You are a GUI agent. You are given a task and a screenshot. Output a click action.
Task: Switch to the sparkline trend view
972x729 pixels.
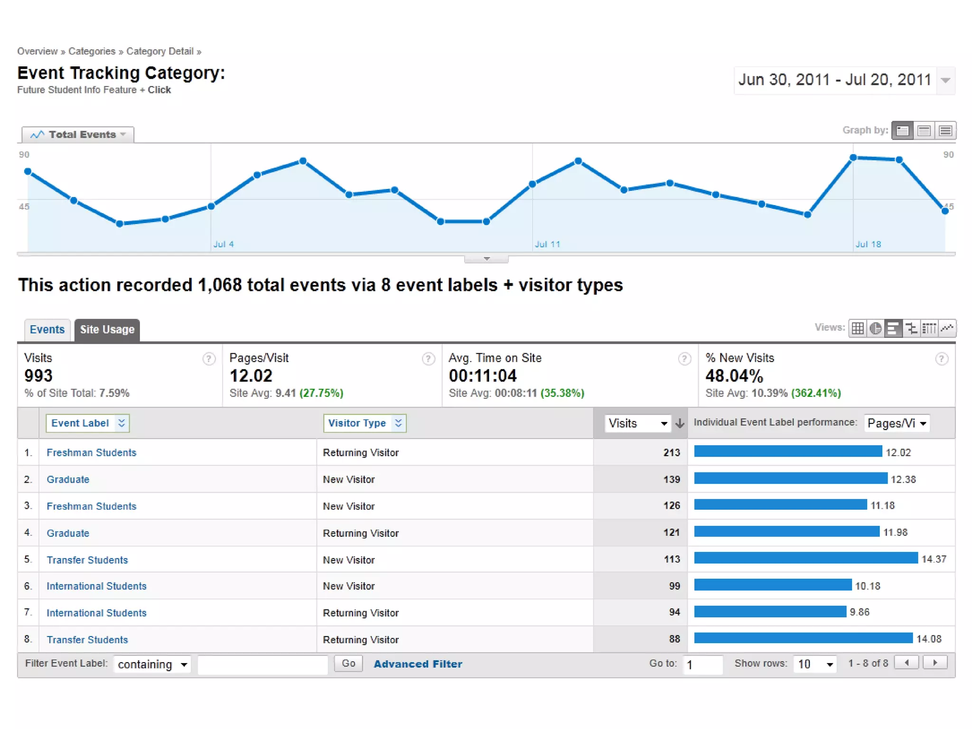pyautogui.click(x=947, y=328)
